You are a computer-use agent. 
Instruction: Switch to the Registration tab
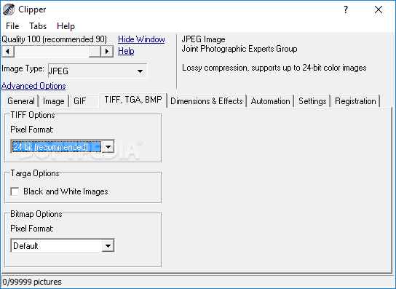coord(355,101)
